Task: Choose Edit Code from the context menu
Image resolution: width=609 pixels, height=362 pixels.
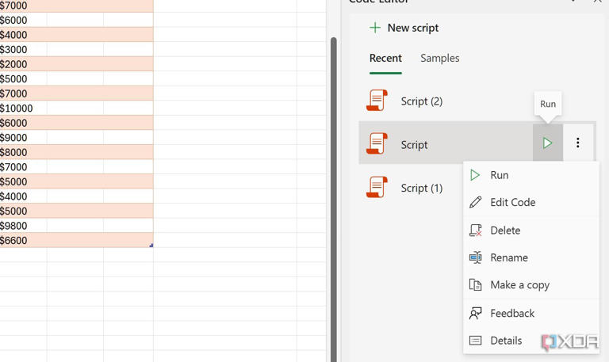Action: pyautogui.click(x=531, y=202)
